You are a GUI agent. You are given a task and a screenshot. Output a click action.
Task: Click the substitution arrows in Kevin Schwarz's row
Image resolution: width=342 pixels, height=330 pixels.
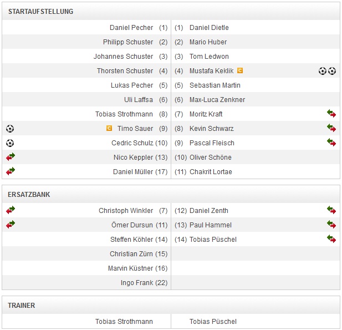click(x=331, y=129)
